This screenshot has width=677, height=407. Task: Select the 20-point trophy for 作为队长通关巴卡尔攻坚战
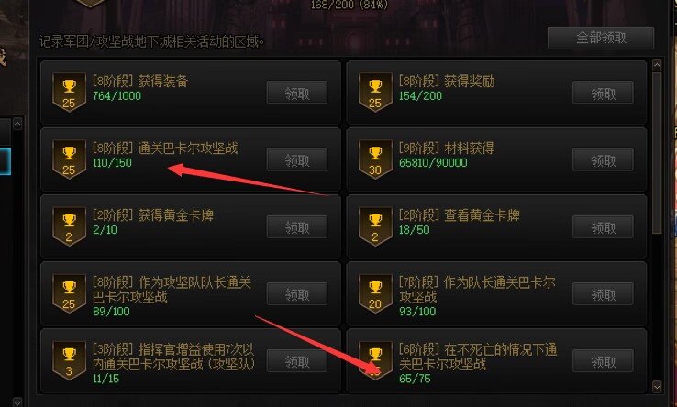(375, 293)
